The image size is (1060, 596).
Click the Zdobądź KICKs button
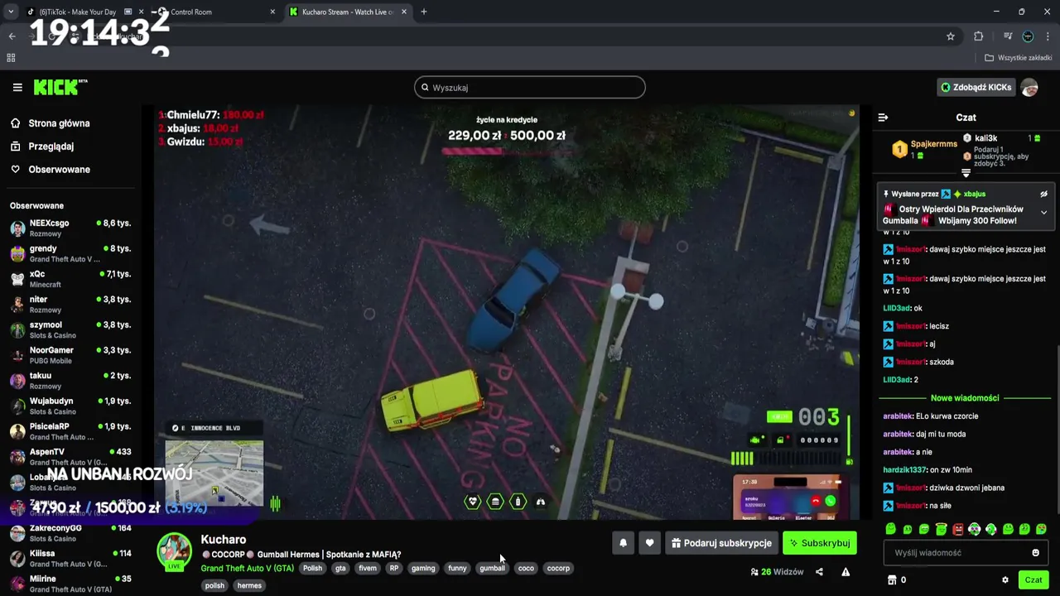[x=976, y=87]
